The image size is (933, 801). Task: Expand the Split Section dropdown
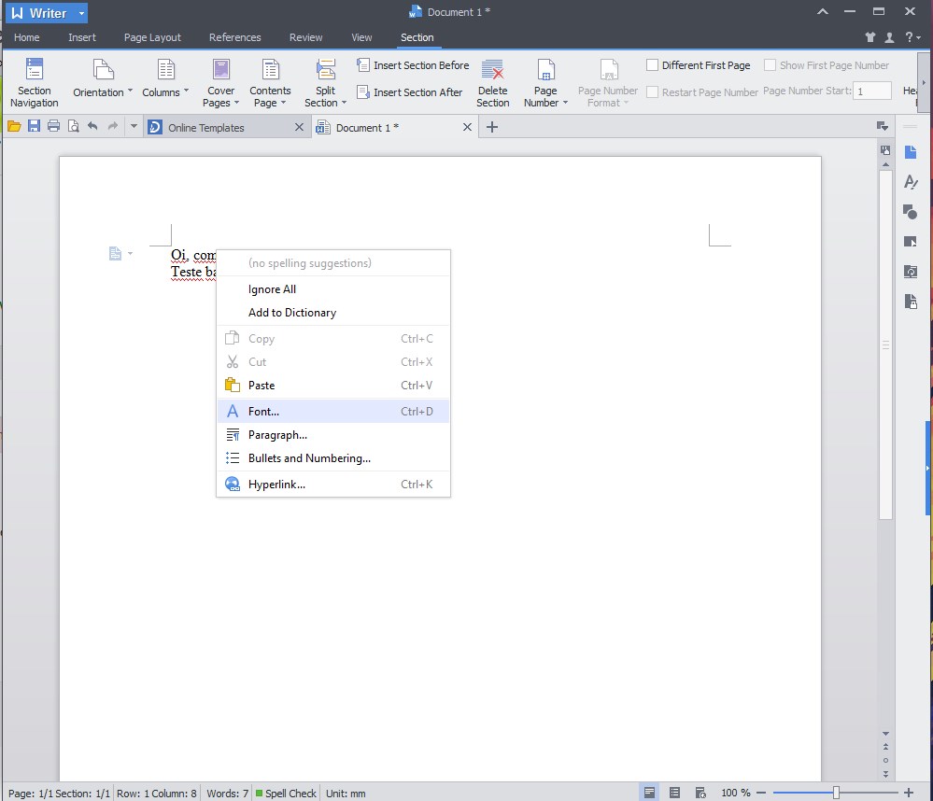(x=324, y=80)
